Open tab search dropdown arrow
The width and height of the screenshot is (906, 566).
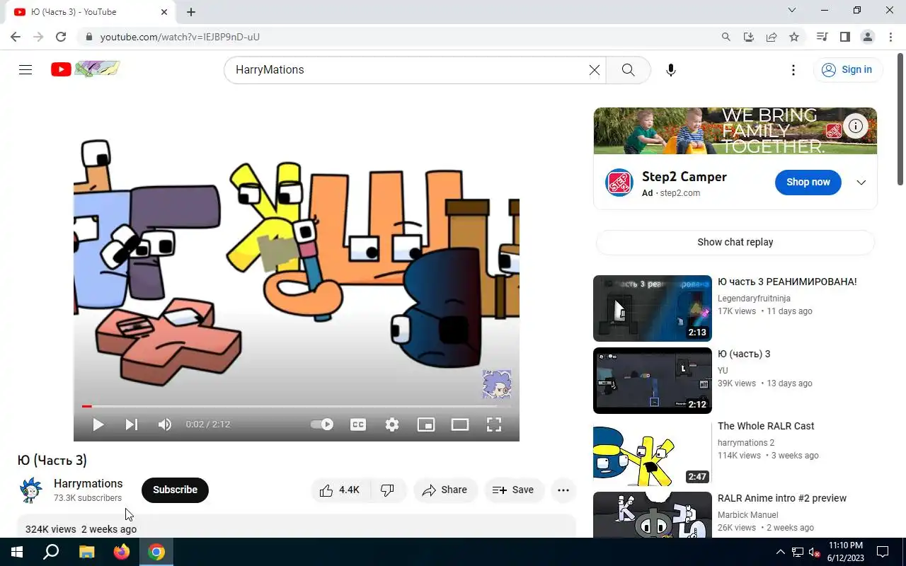coord(792,11)
